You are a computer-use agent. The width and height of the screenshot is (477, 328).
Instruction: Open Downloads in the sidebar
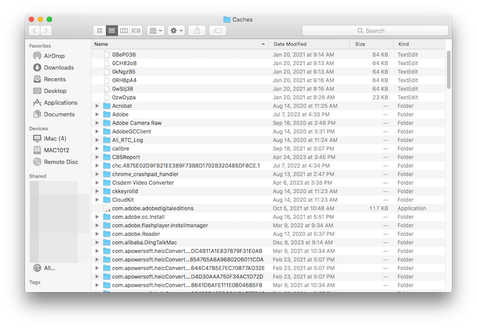(54, 68)
